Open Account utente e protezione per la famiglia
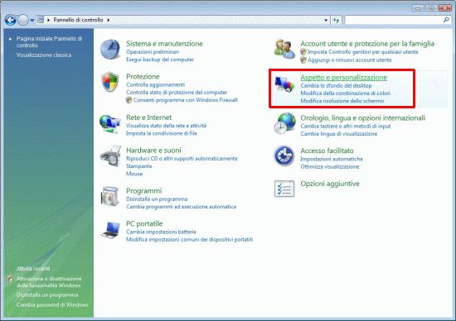456x321 pixels. (367, 44)
